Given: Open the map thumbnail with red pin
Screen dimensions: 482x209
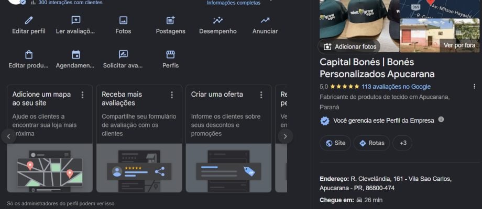Looking at the screenshot, I should tap(440, 8).
